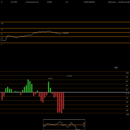
Task: Click the '(5,5' parameter text
Action: point(67,2)
